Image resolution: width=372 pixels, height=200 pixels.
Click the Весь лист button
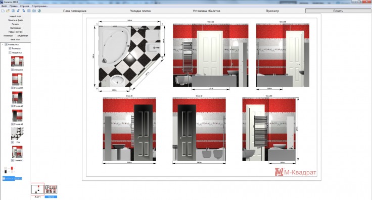(16, 39)
